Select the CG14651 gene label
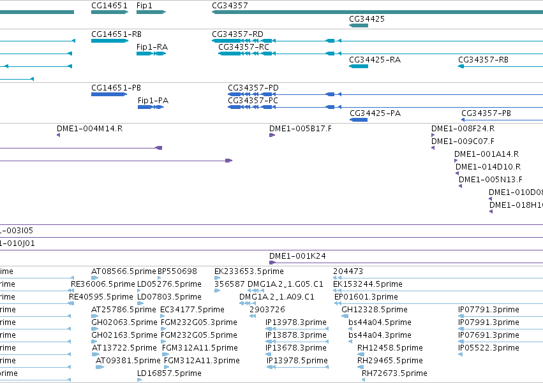 coord(109,6)
